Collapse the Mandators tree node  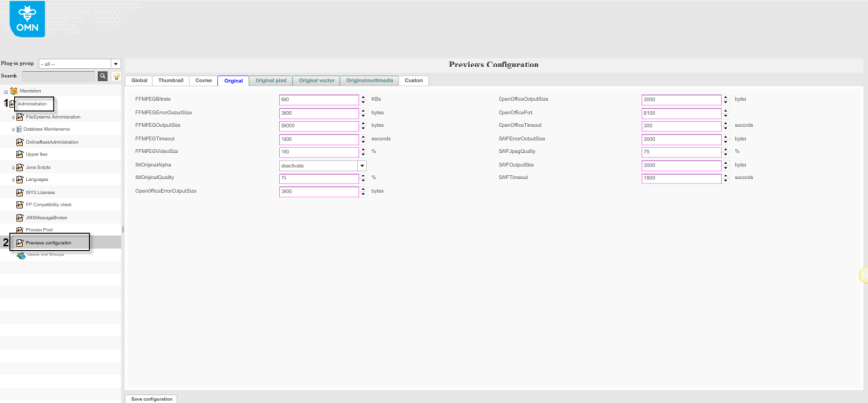6,92
